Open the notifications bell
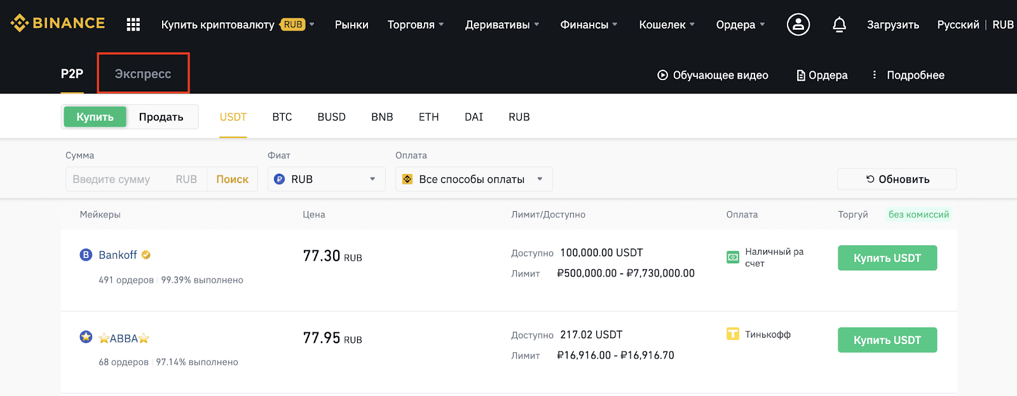Screen dimensions: 1017x396 pos(839,25)
